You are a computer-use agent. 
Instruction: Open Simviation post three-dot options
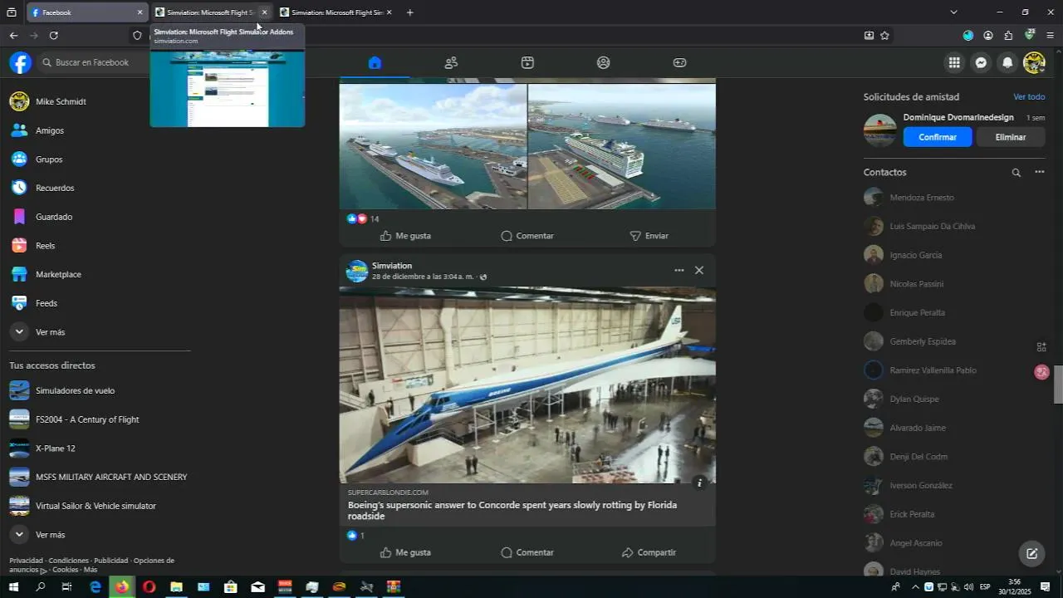click(678, 270)
